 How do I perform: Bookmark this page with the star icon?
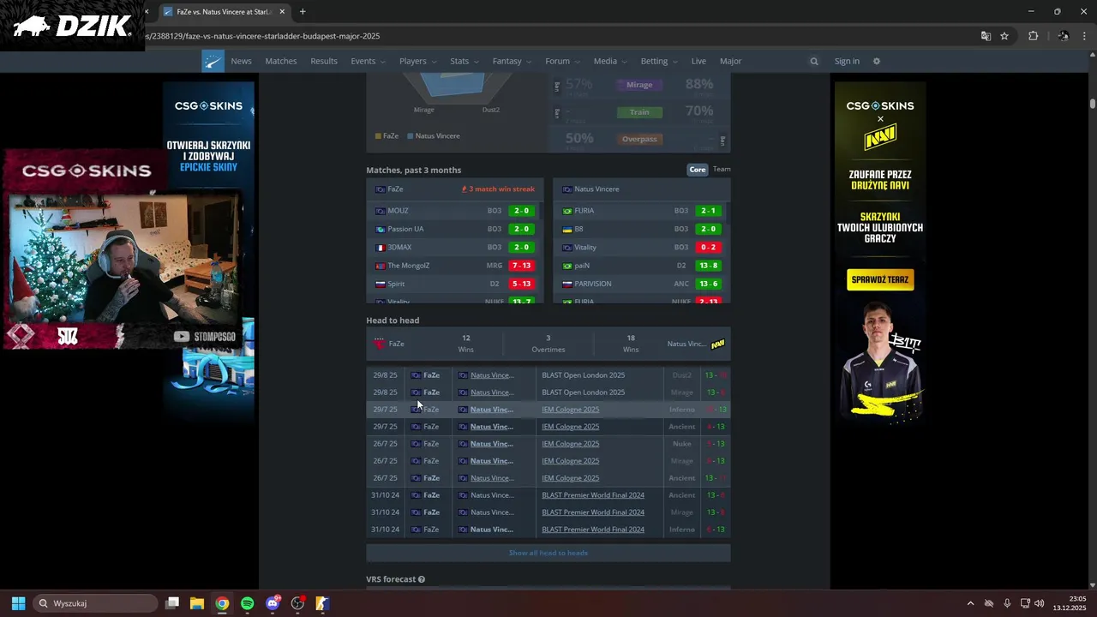pos(1004,36)
